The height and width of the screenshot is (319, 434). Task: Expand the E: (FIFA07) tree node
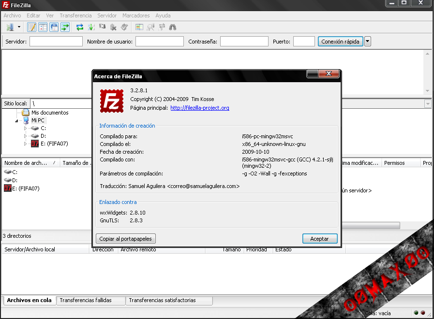(26, 144)
